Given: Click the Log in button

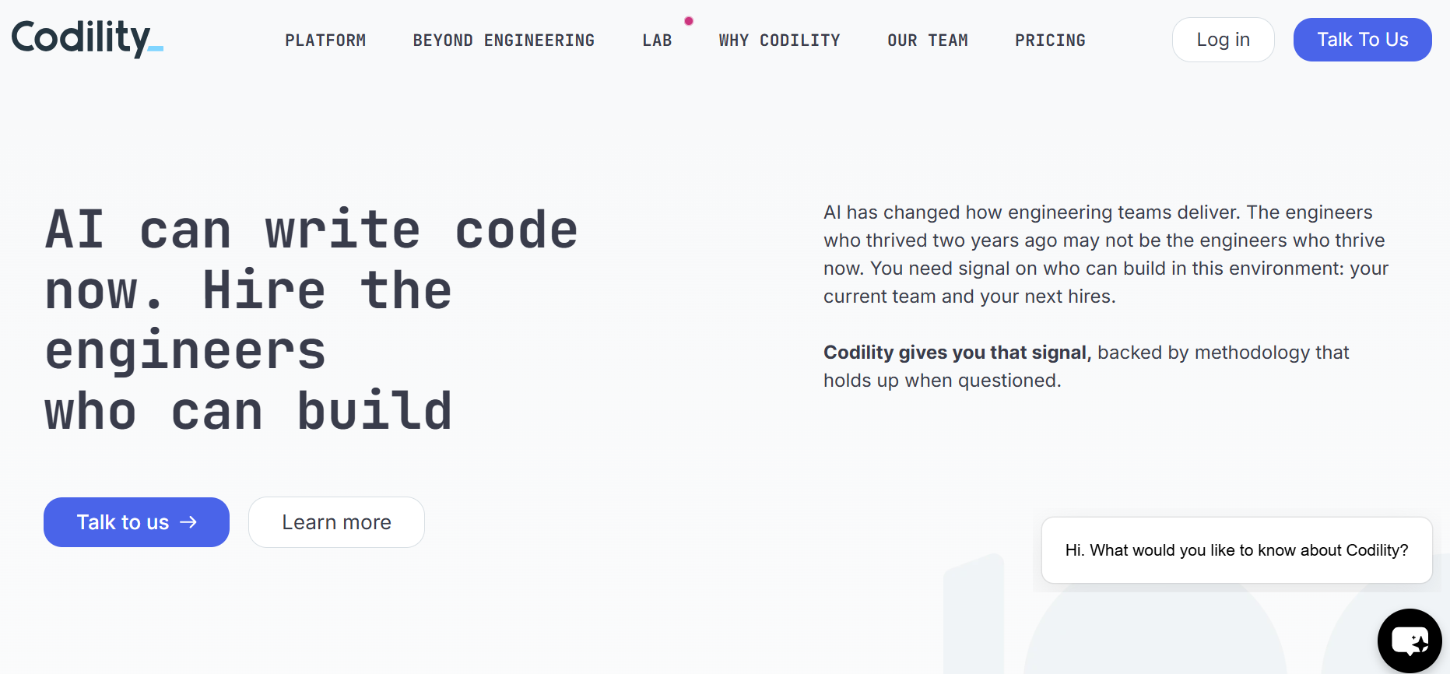Looking at the screenshot, I should tap(1223, 40).
